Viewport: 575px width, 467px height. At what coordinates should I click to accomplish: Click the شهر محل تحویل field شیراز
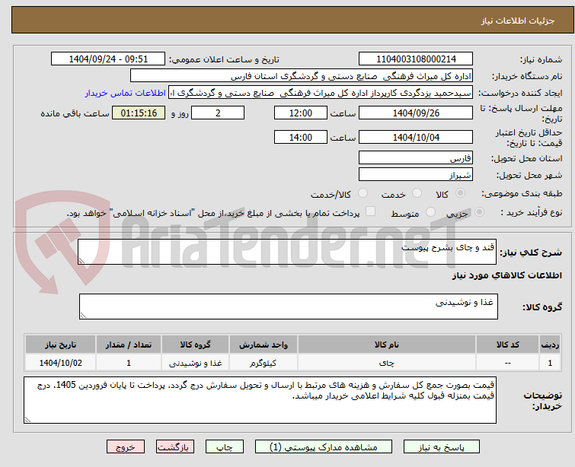point(416,175)
